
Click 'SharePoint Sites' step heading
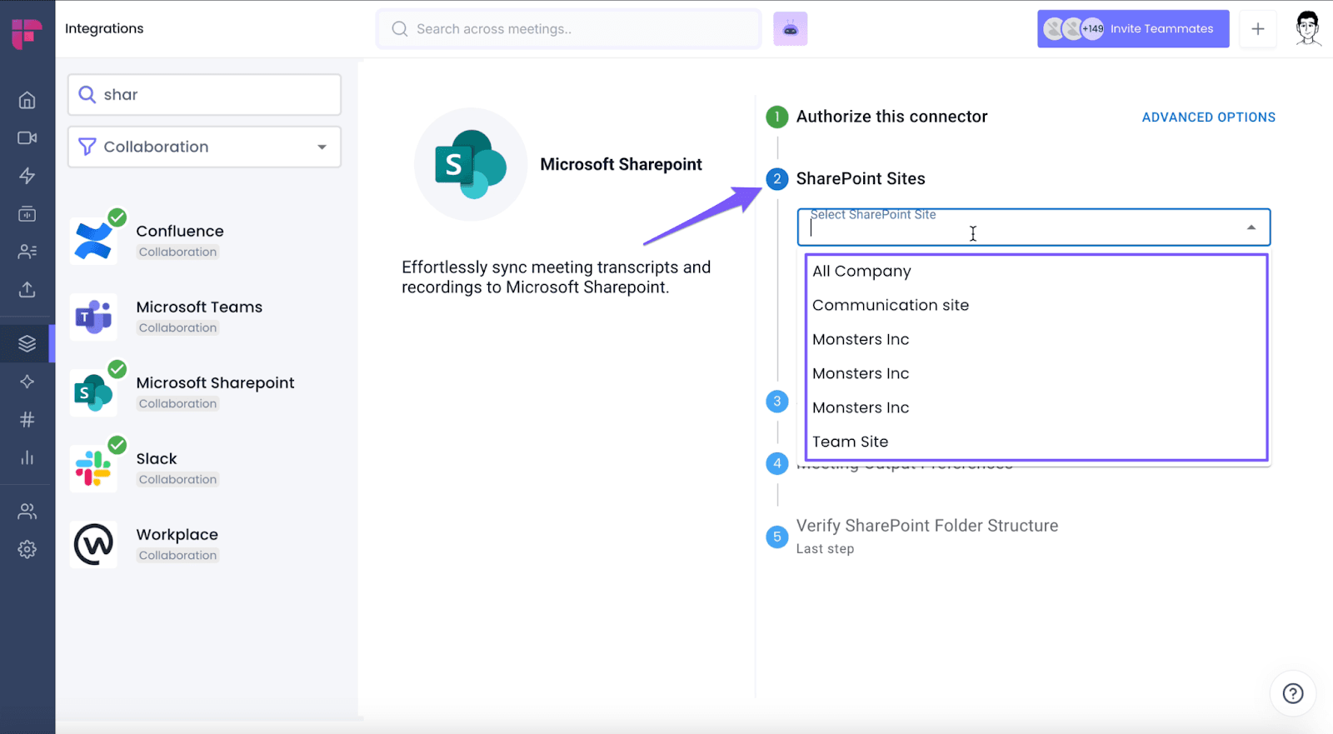coord(861,178)
